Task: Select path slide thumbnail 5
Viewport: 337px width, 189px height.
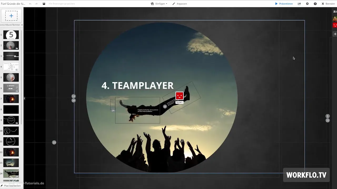Action: (11, 77)
